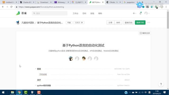Click the page vertical scrollbar thumb
The image size is (169, 95).
pyautogui.click(x=168, y=20)
